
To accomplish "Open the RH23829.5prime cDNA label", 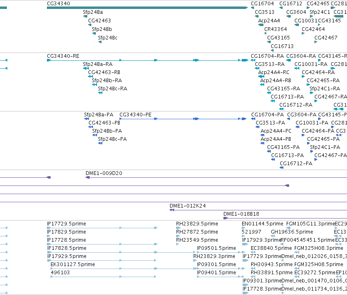I will coord(197,224).
